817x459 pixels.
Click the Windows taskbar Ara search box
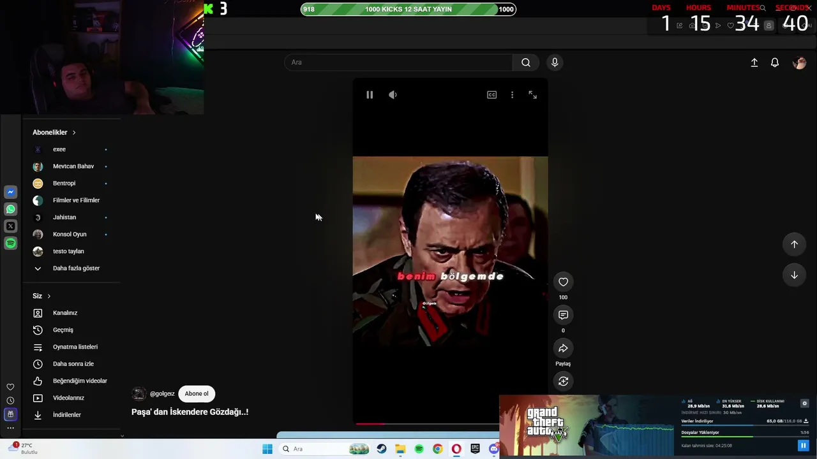(x=325, y=449)
